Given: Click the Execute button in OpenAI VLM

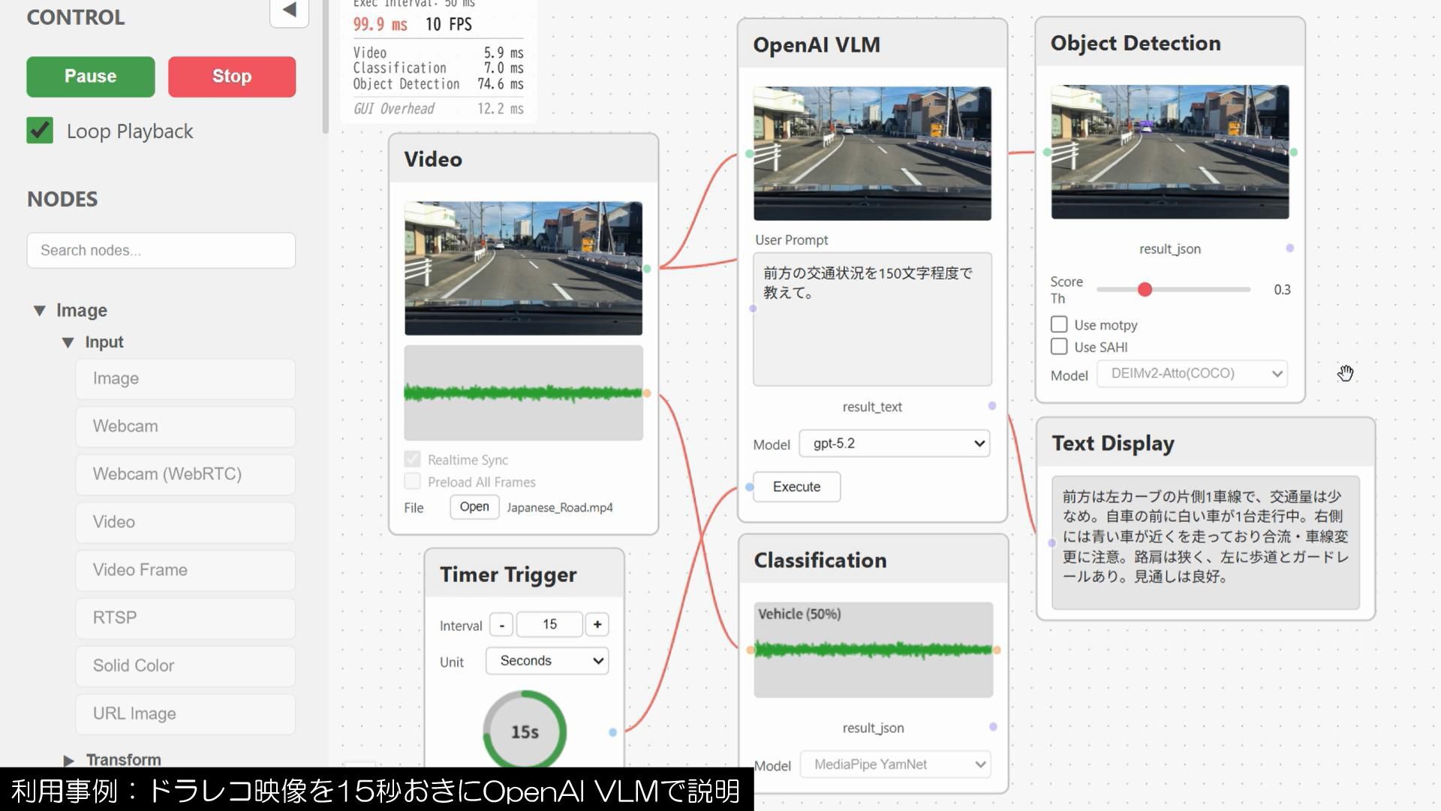Looking at the screenshot, I should [796, 487].
